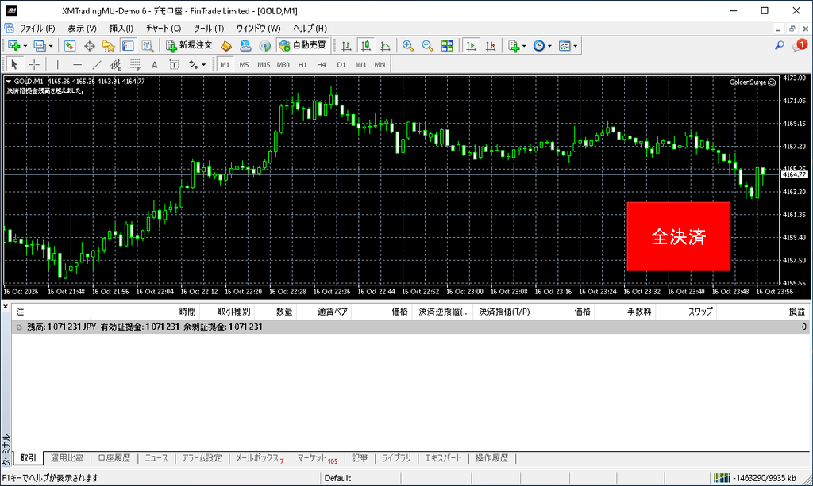Select the Fibonacci retracement tool
Image resolution: width=813 pixels, height=486 pixels.
tap(135, 65)
